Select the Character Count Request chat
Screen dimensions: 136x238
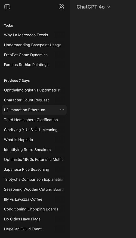(34, 100)
